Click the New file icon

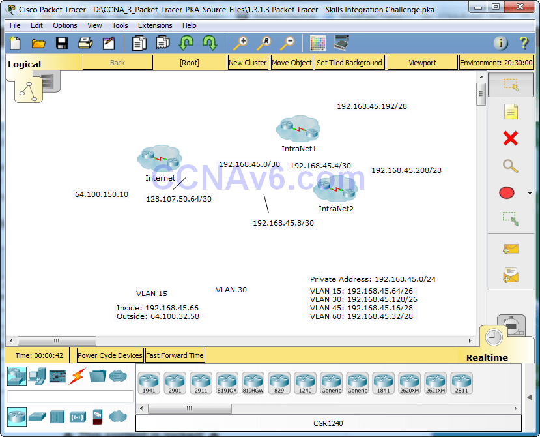(15, 43)
